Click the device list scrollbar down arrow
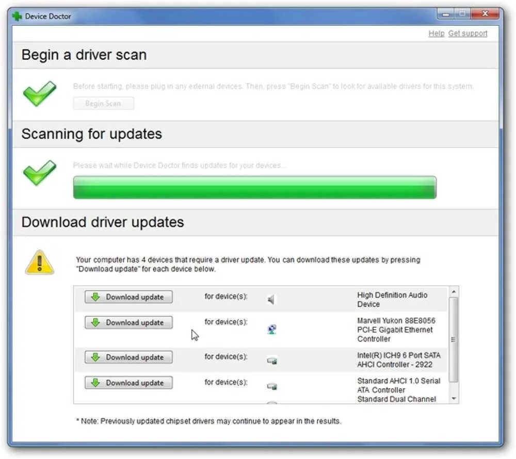 coord(454,399)
